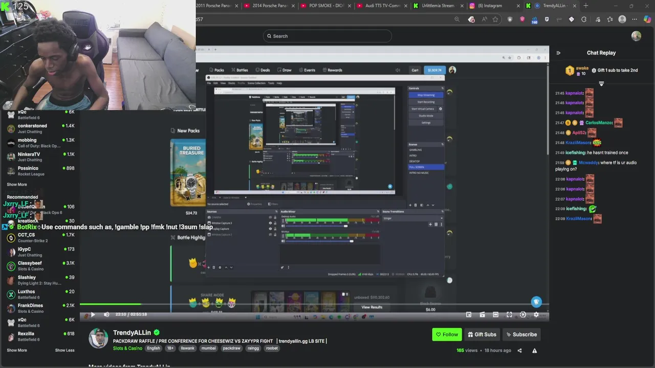The image size is (655, 368).
Task: Collapse the list with Show Less
Action: pos(64,350)
